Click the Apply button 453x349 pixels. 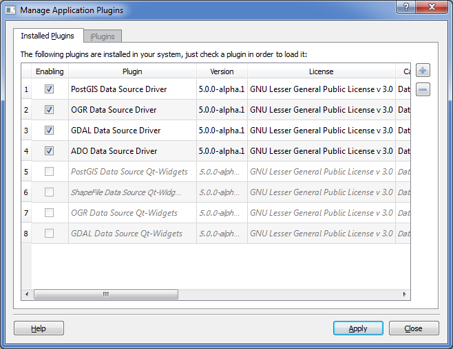[358, 328]
